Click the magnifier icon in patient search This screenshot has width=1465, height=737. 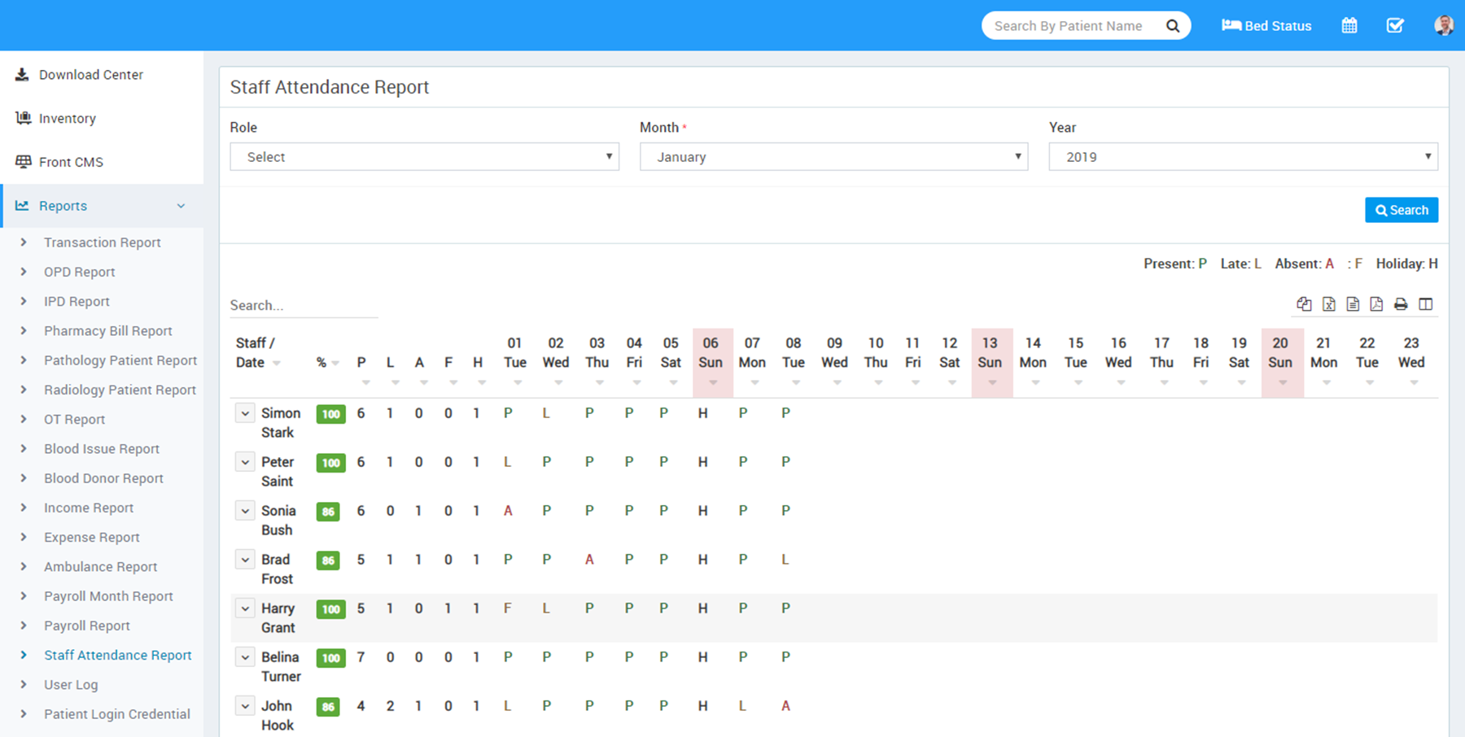point(1172,26)
